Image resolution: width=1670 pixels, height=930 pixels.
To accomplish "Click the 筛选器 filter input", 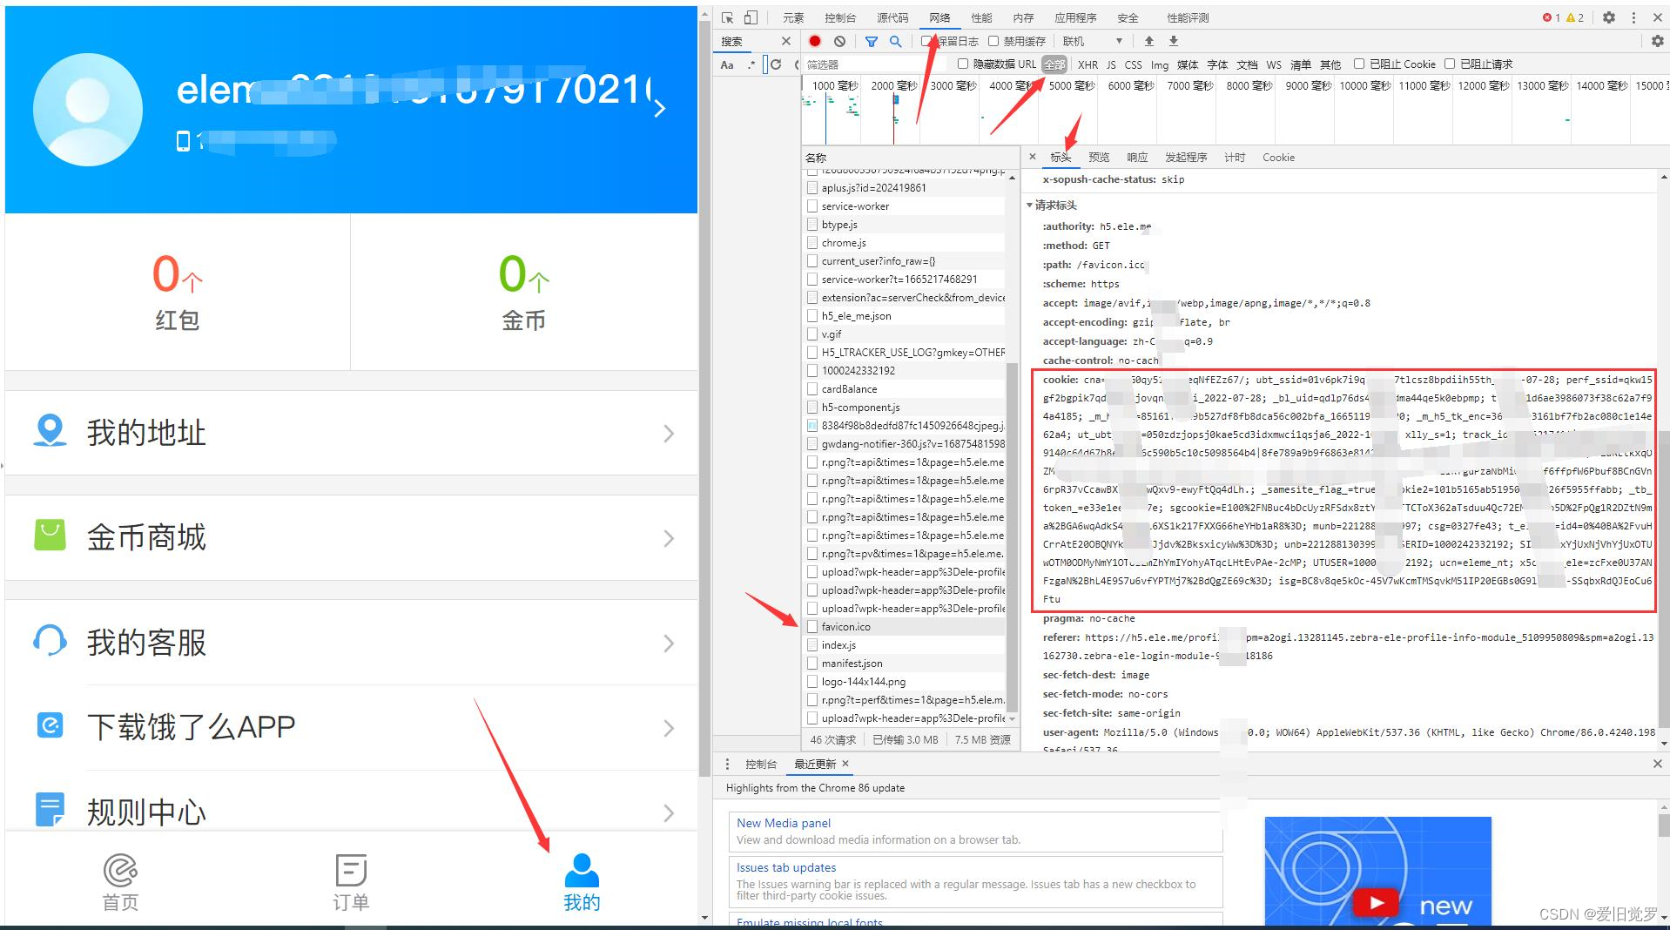I will [x=875, y=64].
